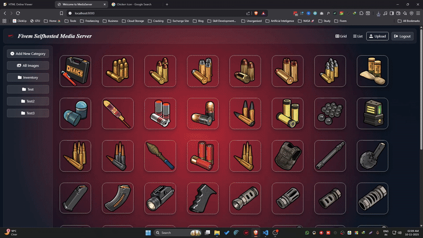Select the red shotgun shells image
The width and height of the screenshot is (423, 238).
(203, 156)
